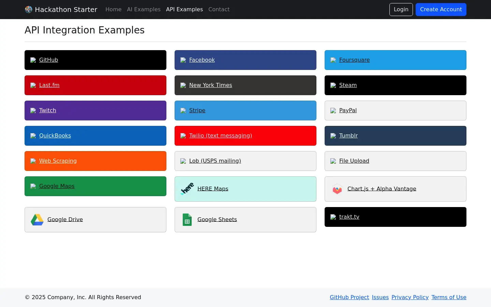Click the File Upload card's image icon

click(333, 161)
